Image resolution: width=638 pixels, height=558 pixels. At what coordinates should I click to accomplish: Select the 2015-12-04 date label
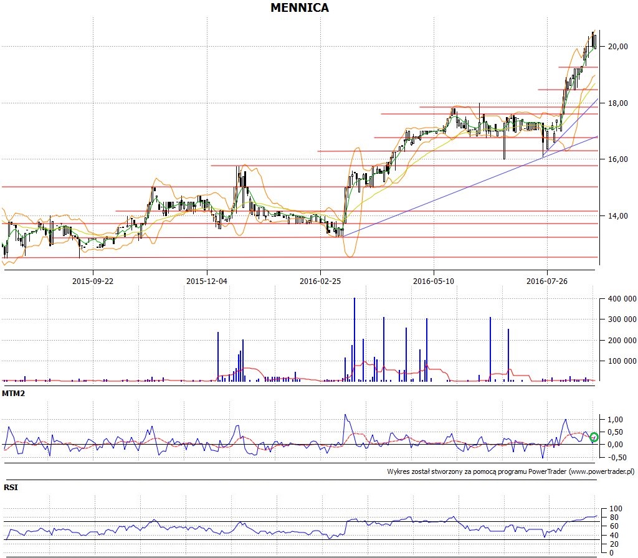tap(207, 281)
